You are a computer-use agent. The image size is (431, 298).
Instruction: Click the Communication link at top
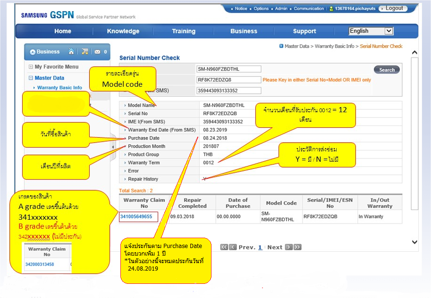[309, 8]
